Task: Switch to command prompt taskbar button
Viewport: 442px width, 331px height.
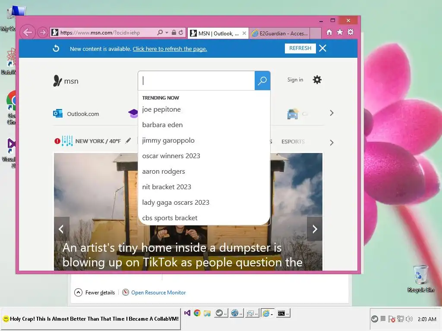Action: pos(283,313)
